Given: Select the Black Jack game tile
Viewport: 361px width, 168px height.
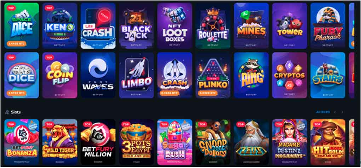Looking at the screenshot, I should coord(136,26).
